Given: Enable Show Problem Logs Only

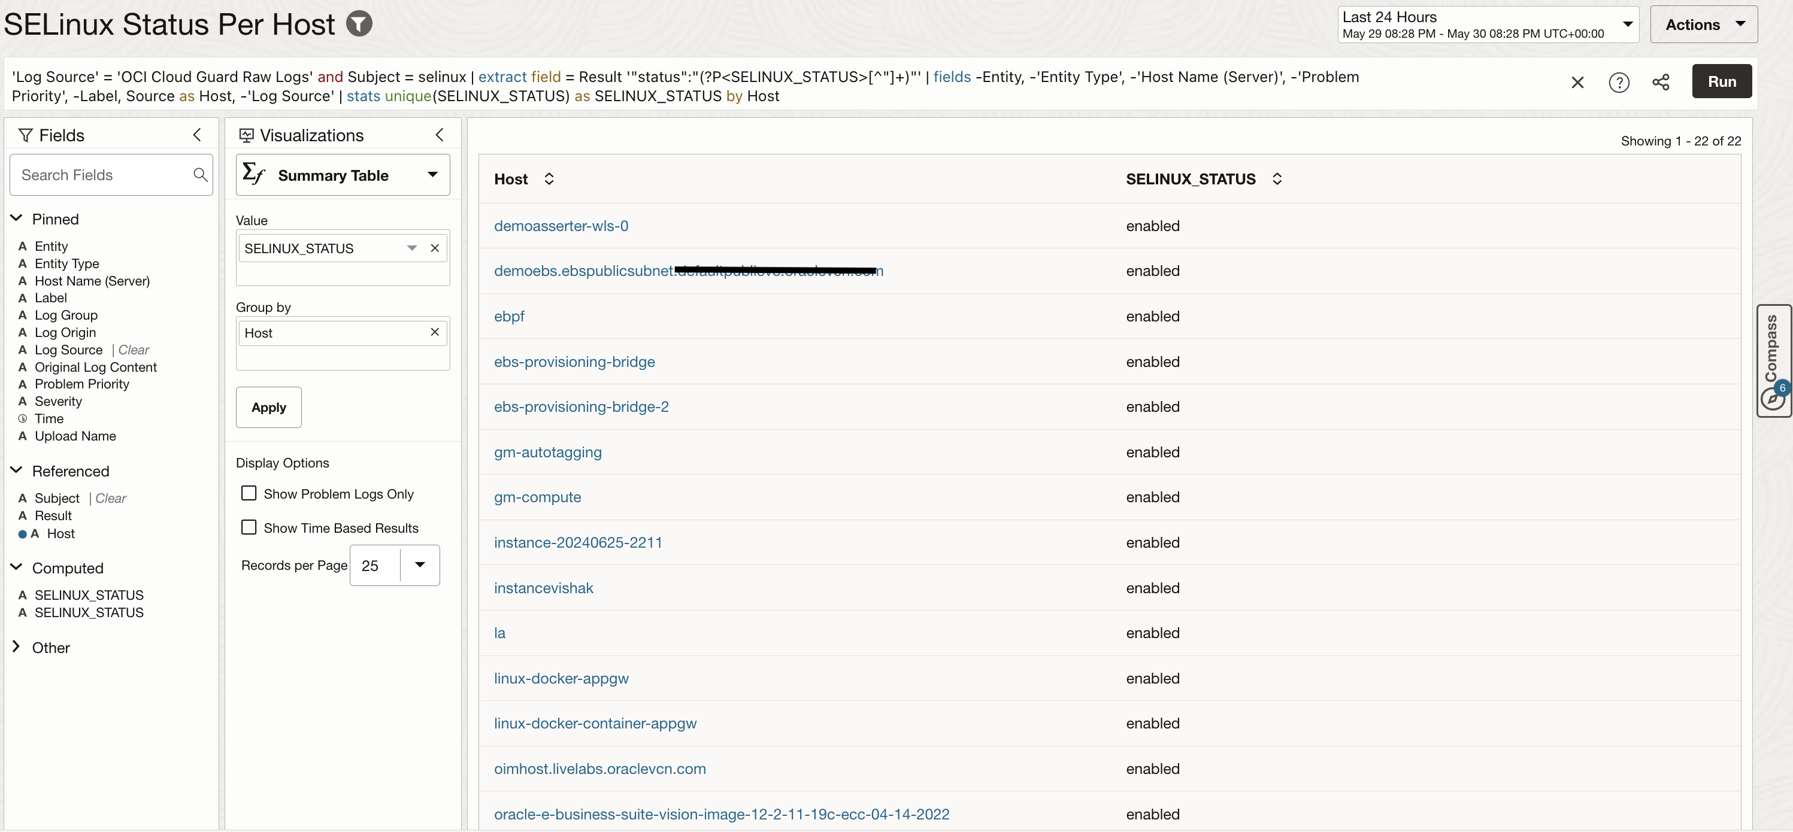Looking at the screenshot, I should [249, 493].
